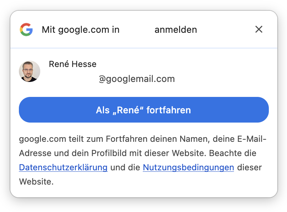Screen dimensions: 287x212
Task: Open the Datenschutzerklärung link
Action: point(63,167)
